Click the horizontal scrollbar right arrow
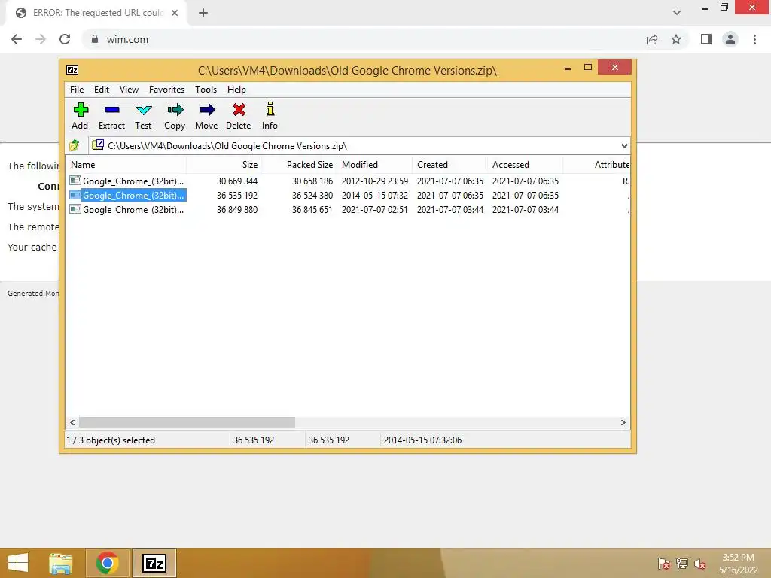The height and width of the screenshot is (578, 771). point(623,423)
